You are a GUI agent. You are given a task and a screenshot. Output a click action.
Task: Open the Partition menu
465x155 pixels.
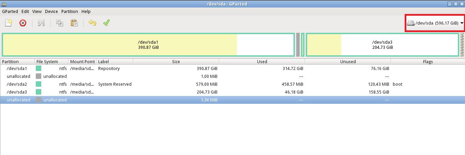[x=70, y=11]
